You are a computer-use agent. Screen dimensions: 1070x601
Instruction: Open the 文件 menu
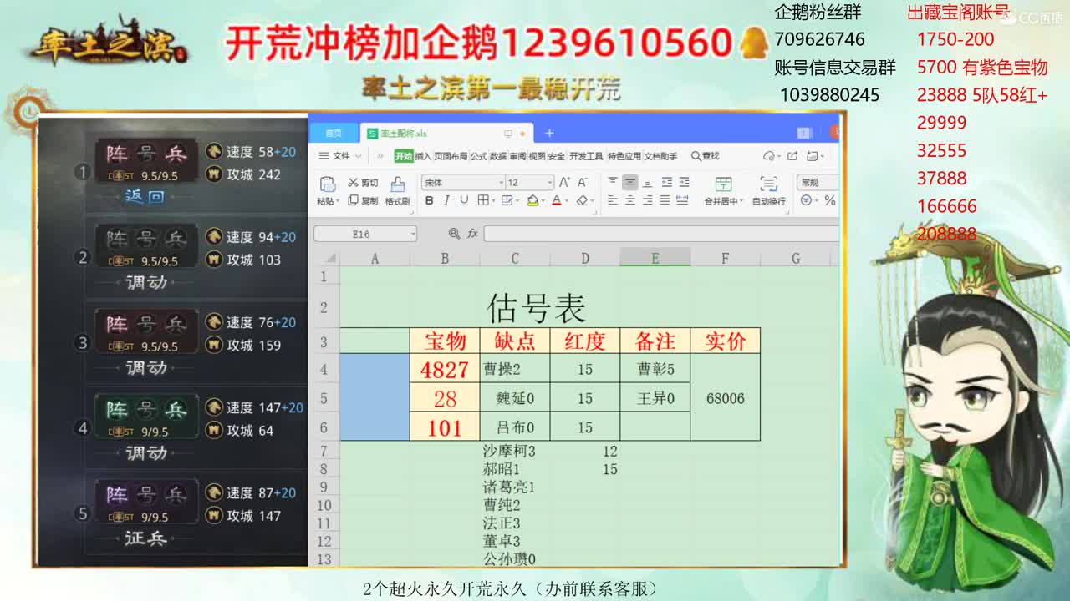(340, 156)
